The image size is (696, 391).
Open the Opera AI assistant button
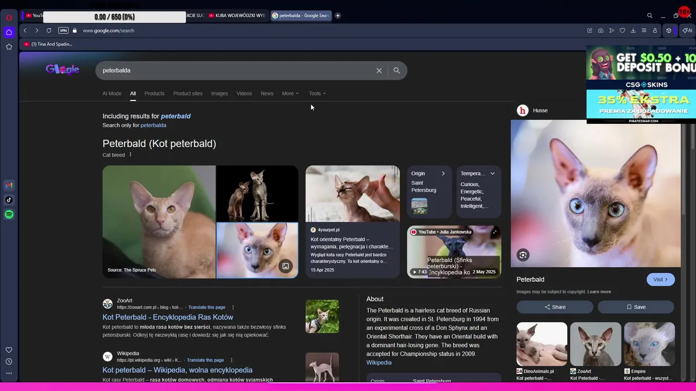[x=687, y=30]
